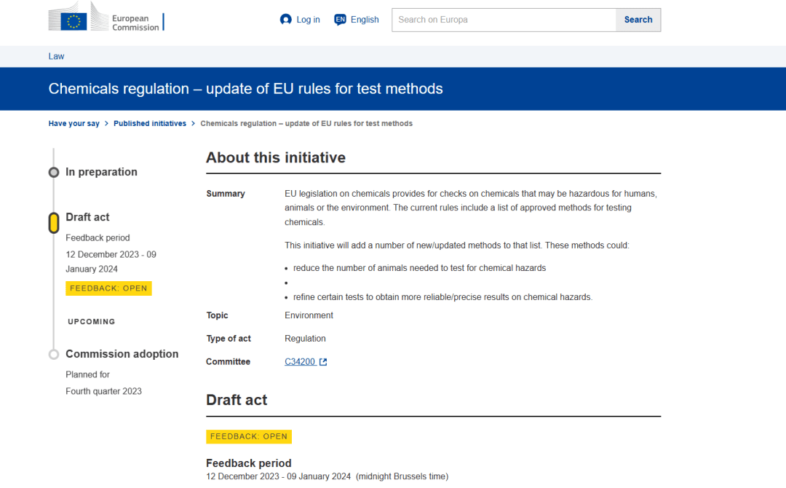Focus the Search on Europa field
Screen dimensions: 786x488
(x=504, y=20)
